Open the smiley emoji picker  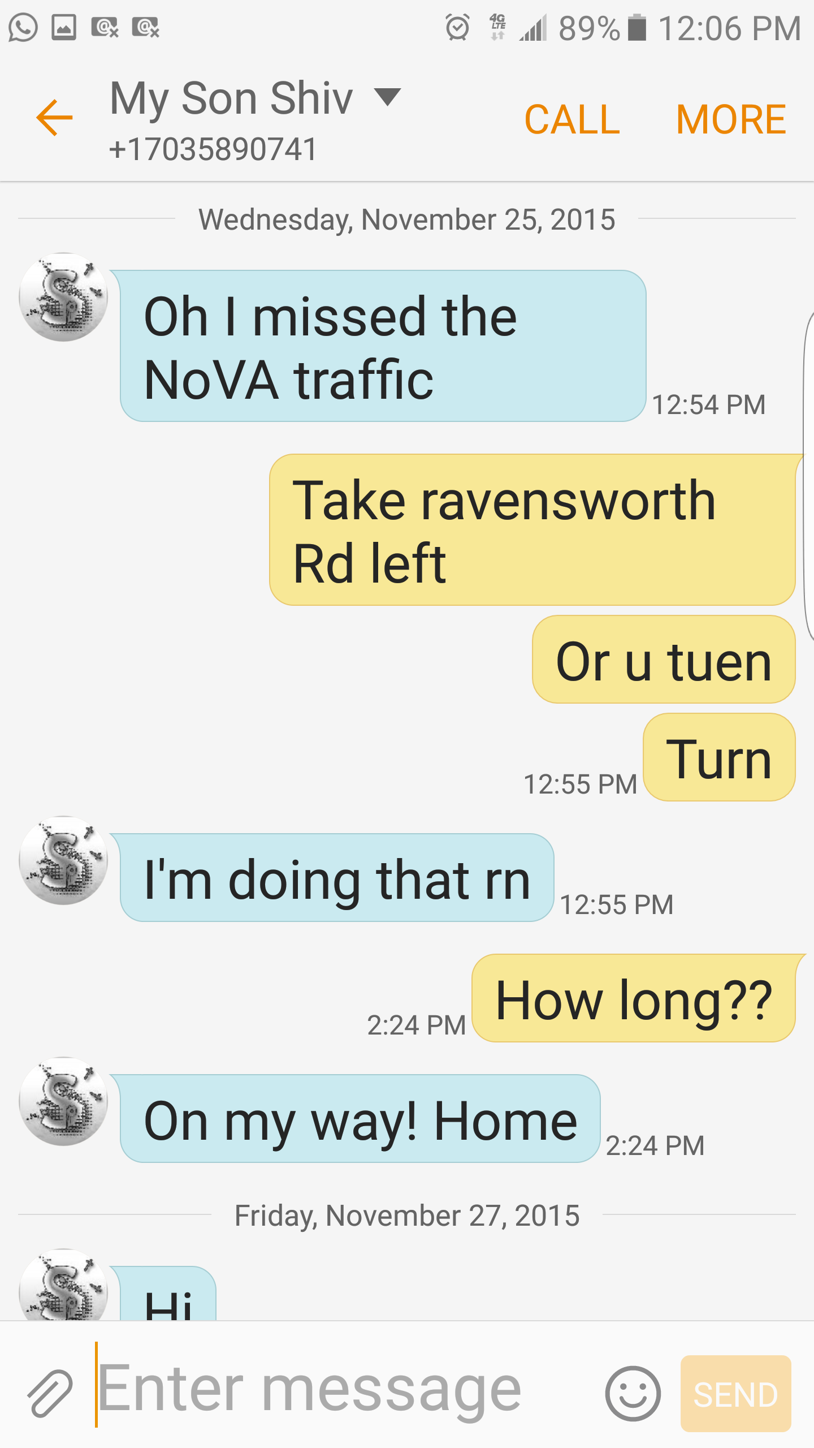pos(633,1394)
